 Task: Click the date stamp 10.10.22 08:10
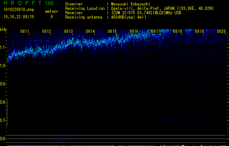19,17
